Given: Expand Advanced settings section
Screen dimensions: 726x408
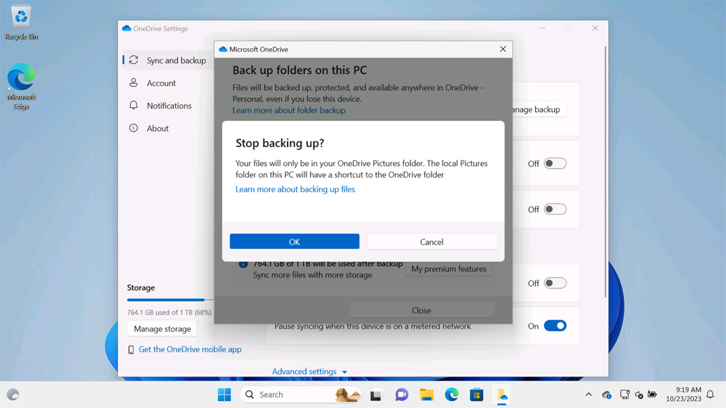Looking at the screenshot, I should pyautogui.click(x=309, y=371).
